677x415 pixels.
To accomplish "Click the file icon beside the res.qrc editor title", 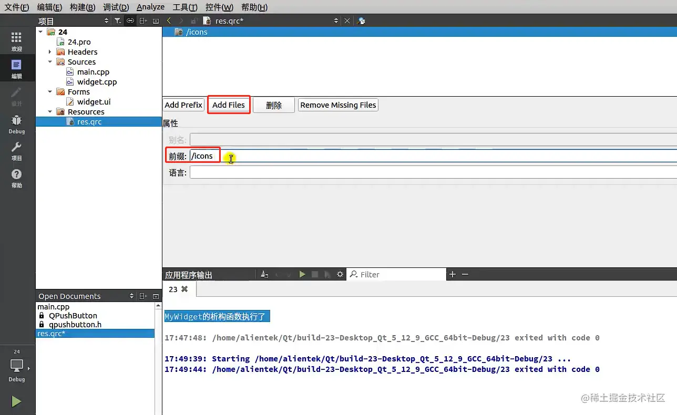I will (207, 21).
